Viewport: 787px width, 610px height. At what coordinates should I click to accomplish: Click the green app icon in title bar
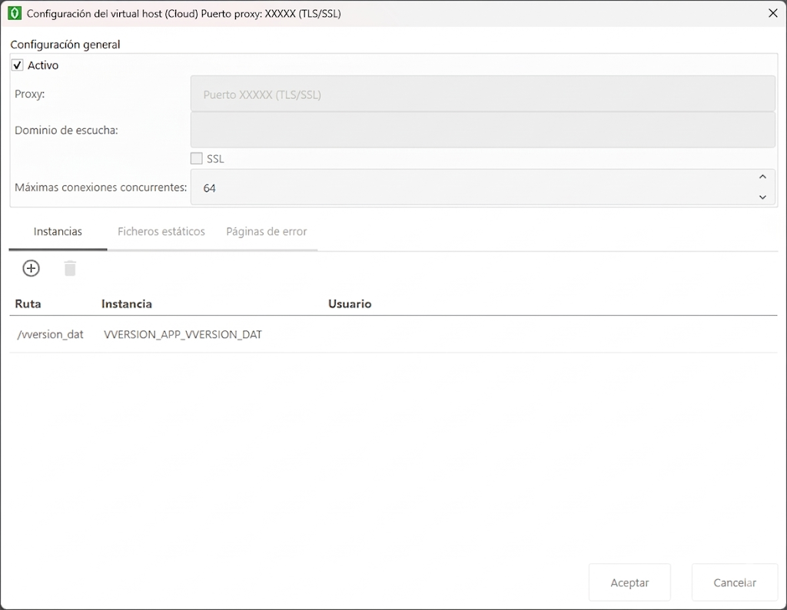coord(14,13)
